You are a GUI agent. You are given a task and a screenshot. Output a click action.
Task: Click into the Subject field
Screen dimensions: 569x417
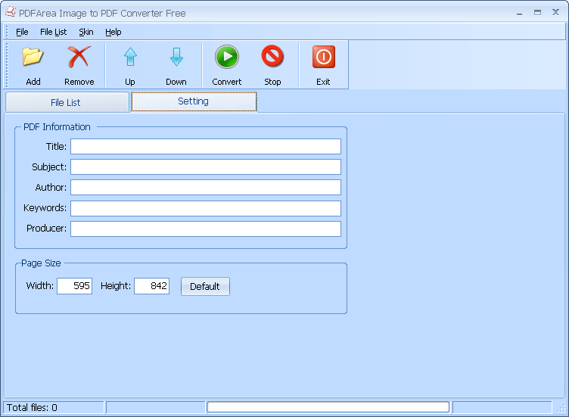point(206,166)
